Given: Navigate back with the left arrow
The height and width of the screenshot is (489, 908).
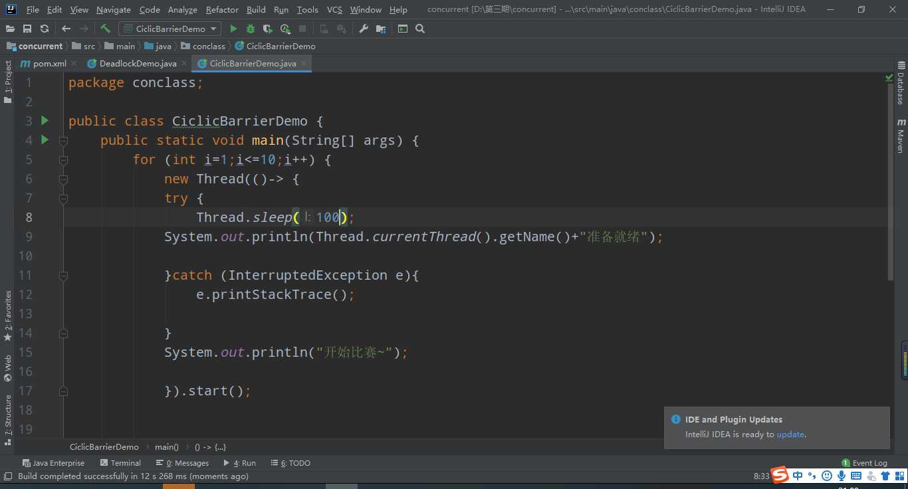Looking at the screenshot, I should pyautogui.click(x=66, y=29).
